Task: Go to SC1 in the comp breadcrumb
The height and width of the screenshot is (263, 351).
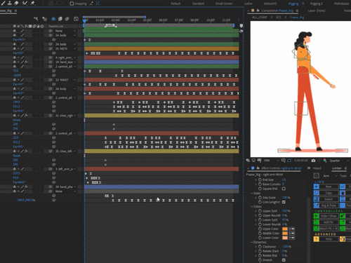Action: [278, 18]
